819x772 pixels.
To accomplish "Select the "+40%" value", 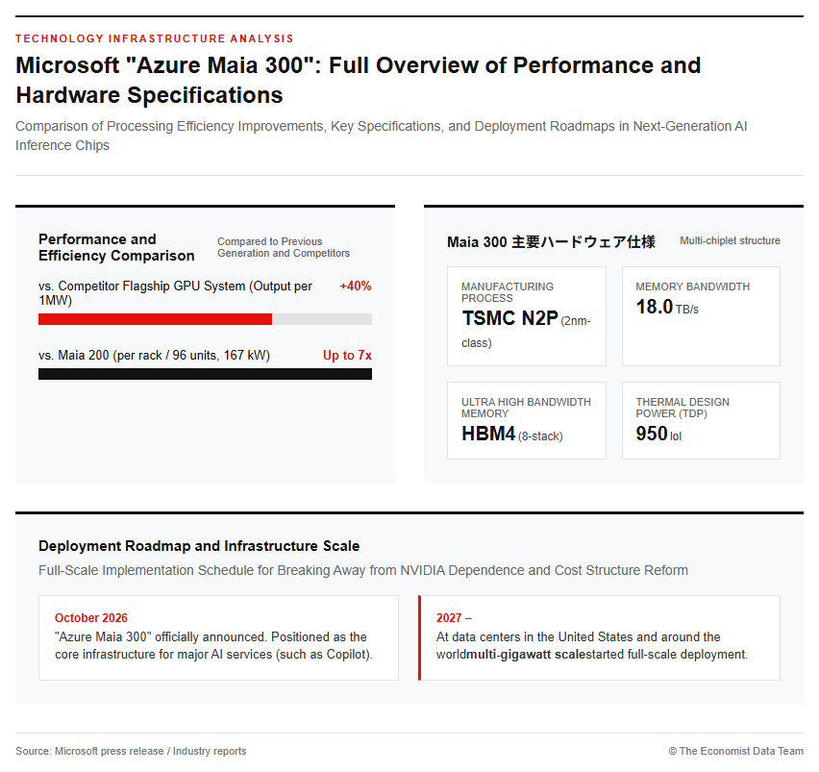I will 356,286.
